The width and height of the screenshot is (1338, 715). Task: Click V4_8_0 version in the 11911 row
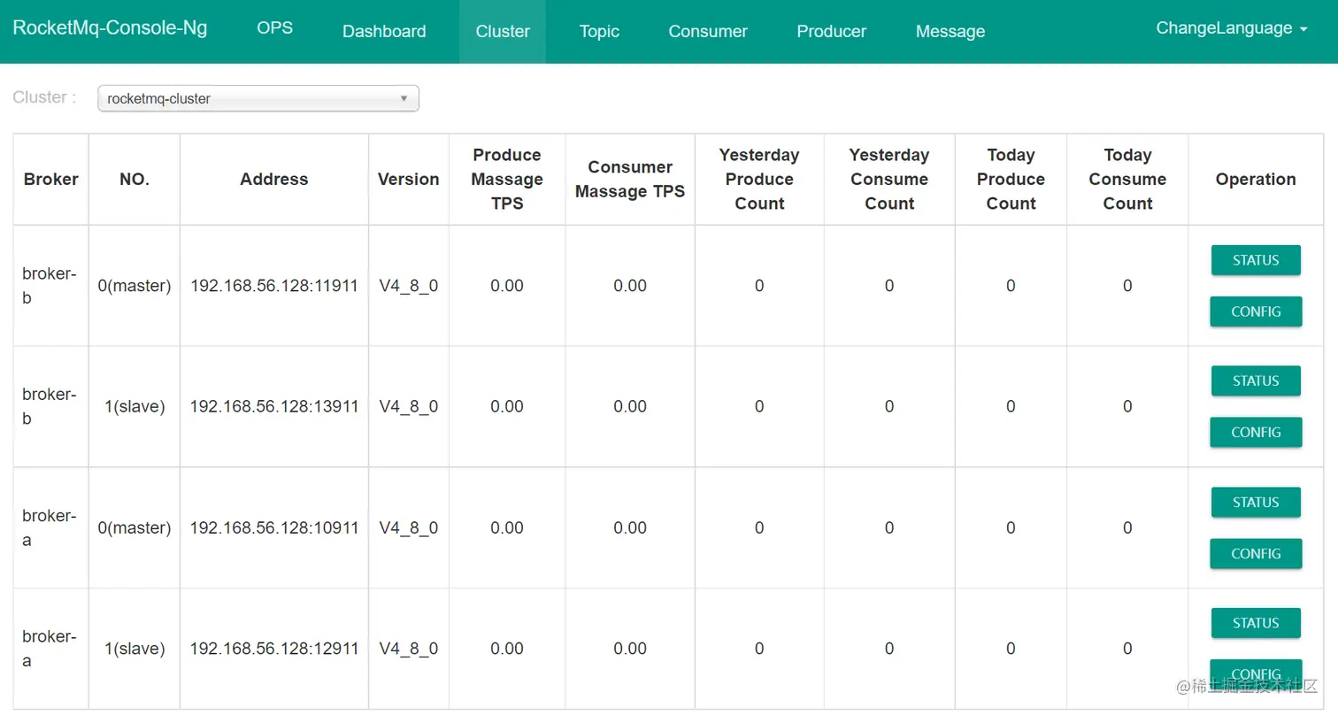(x=409, y=286)
